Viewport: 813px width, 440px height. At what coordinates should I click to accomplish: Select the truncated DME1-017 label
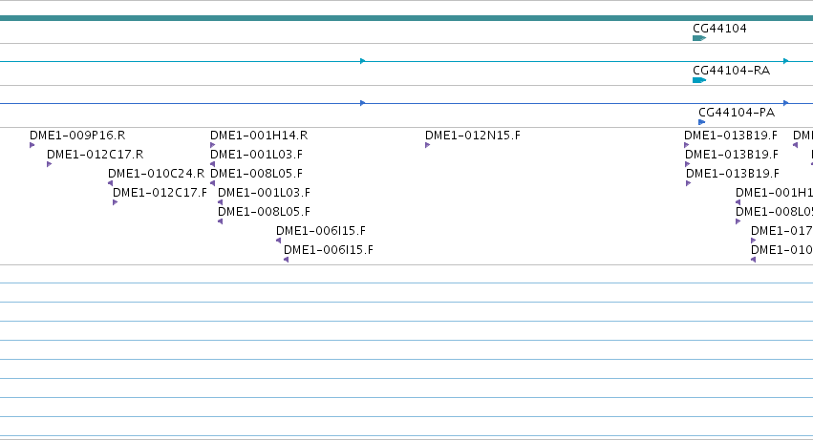tap(781, 231)
